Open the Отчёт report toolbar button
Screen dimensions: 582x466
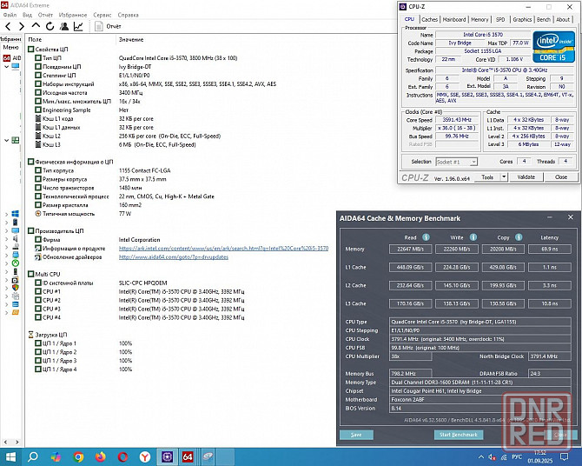[x=106, y=27]
